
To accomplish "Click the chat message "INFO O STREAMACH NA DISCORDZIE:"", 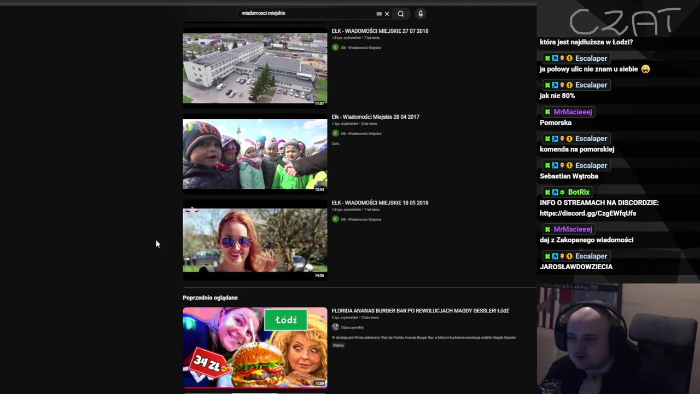I will 599,203.
